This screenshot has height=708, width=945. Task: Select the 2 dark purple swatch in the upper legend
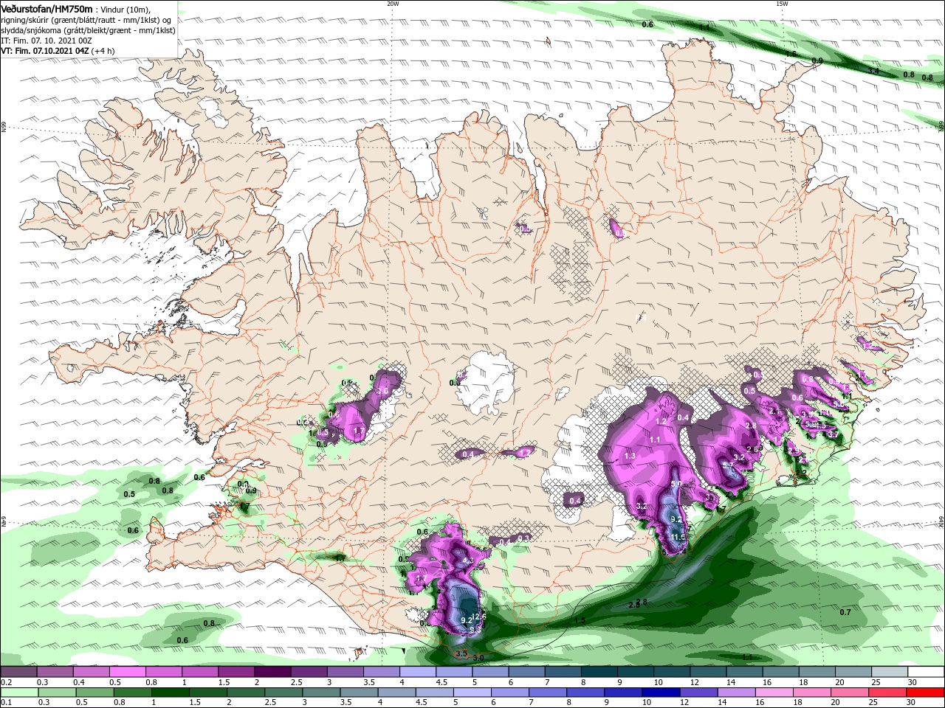[x=272, y=672]
